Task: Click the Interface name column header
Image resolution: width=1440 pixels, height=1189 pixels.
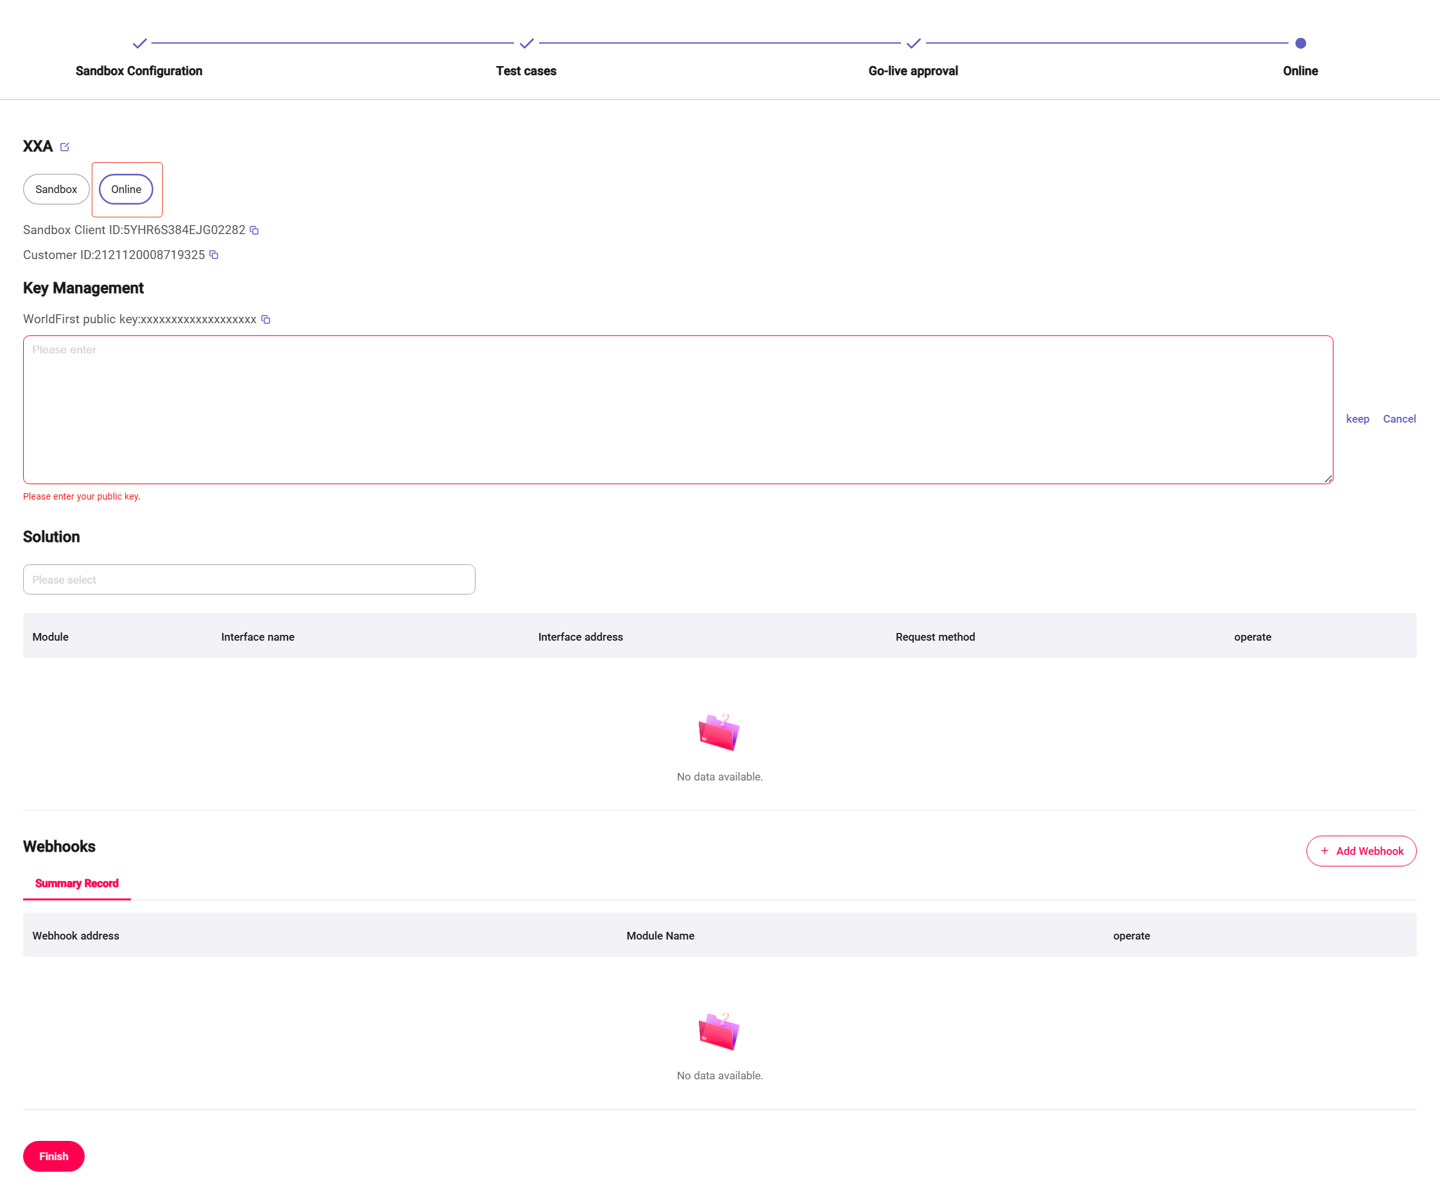Action: coord(258,636)
